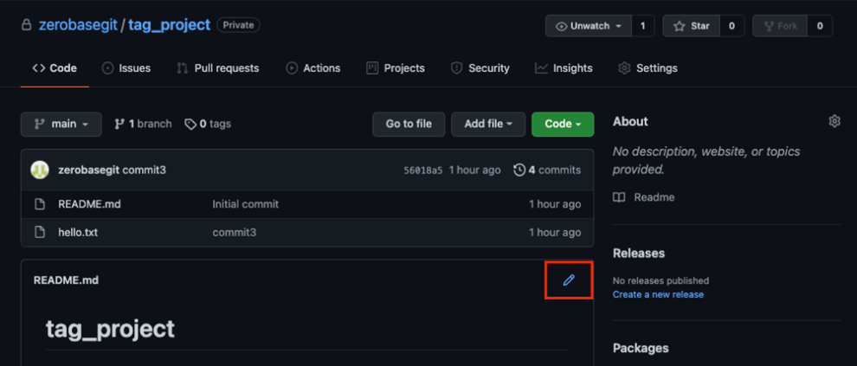Viewport: 857px width, 366px height.
Task: Open commit hash 56018a5
Action: [423, 170]
